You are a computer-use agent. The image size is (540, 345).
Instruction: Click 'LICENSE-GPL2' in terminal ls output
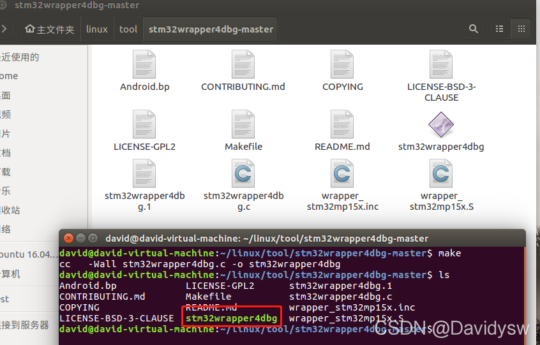click(220, 286)
